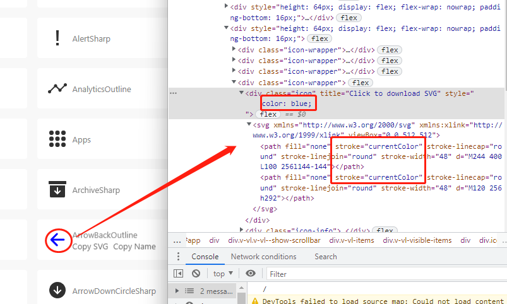The image size is (507, 304).
Task: Switch to the Network conditions tab
Action: coord(263,257)
